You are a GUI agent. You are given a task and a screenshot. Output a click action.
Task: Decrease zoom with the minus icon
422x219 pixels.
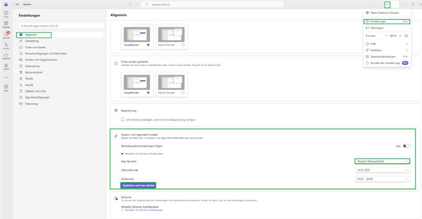pos(386,36)
